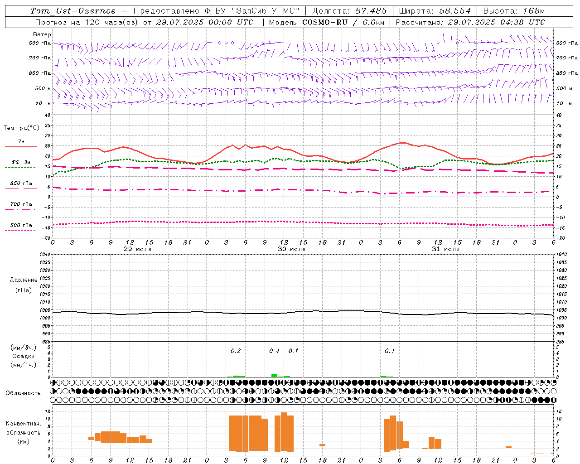Screen dimensions: 580x464
Task: Click the Модель COSMO-RU / 6.6км label
Action: click(x=327, y=22)
